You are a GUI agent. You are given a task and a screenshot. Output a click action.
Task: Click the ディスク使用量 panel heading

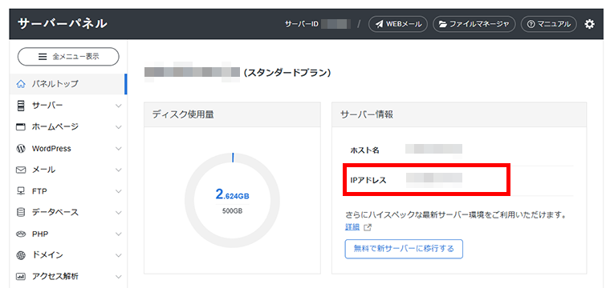pyautogui.click(x=183, y=114)
